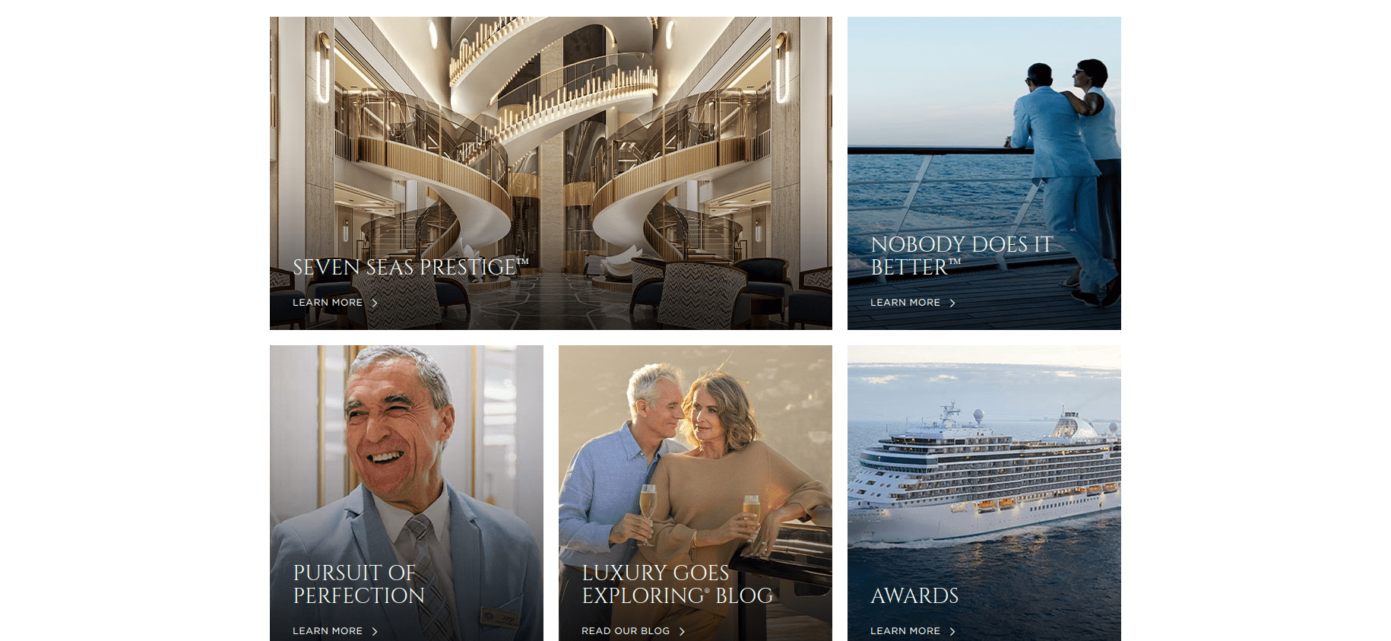The height and width of the screenshot is (641, 1391).
Task: Click the Seven Seas Prestige heading
Action: [x=410, y=268]
